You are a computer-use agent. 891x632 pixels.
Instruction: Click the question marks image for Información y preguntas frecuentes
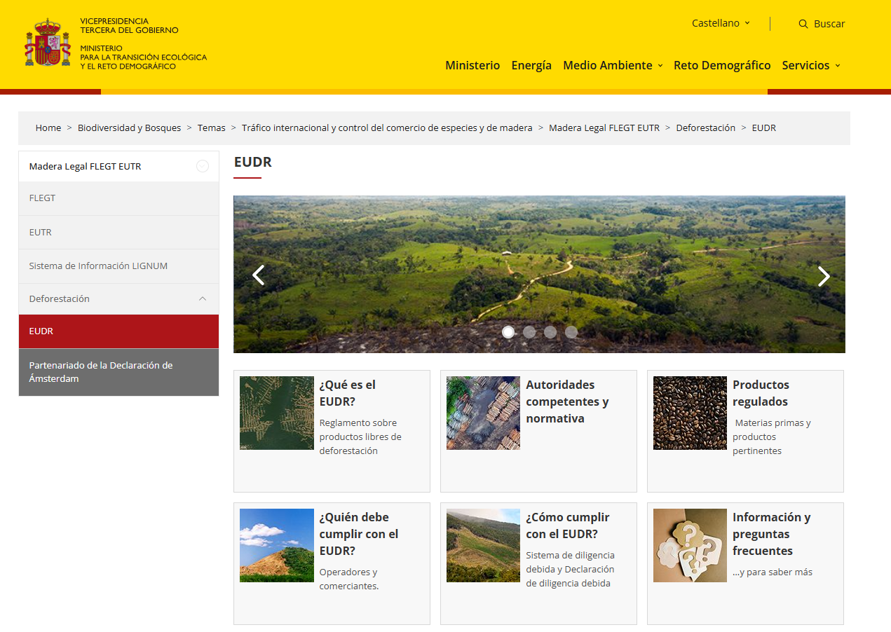(x=690, y=545)
